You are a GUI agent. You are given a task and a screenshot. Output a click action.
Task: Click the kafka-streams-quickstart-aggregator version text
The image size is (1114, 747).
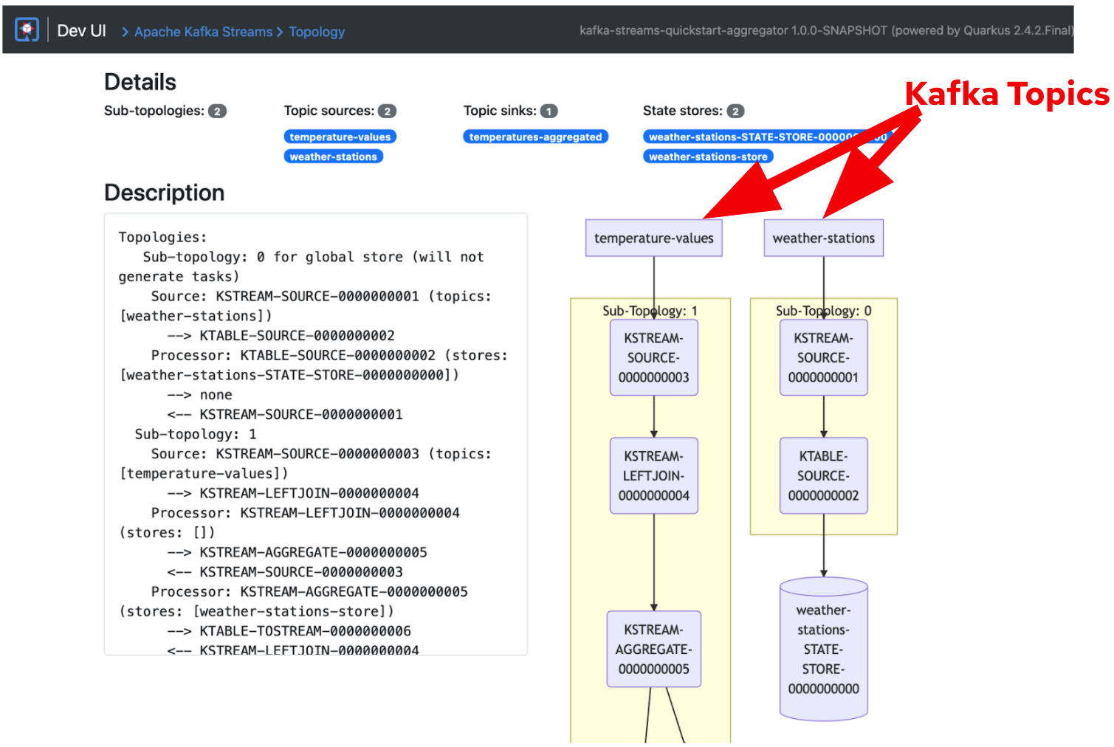pyautogui.click(x=825, y=30)
